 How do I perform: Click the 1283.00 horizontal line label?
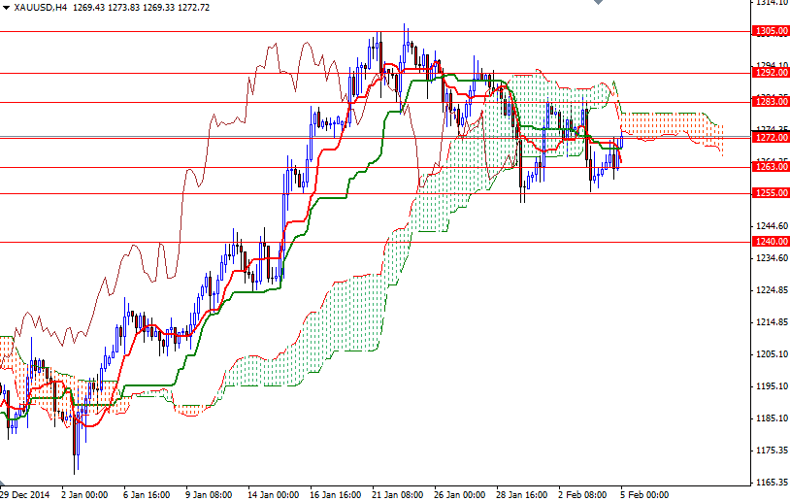(771, 101)
